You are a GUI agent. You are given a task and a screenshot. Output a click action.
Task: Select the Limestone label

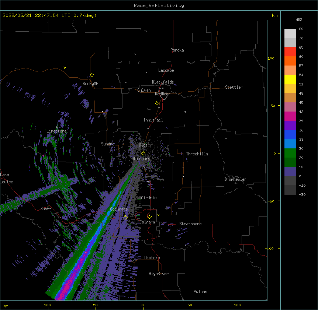[x=56, y=131]
